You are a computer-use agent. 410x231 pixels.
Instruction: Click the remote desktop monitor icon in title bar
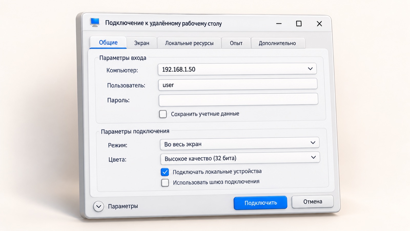coord(95,22)
